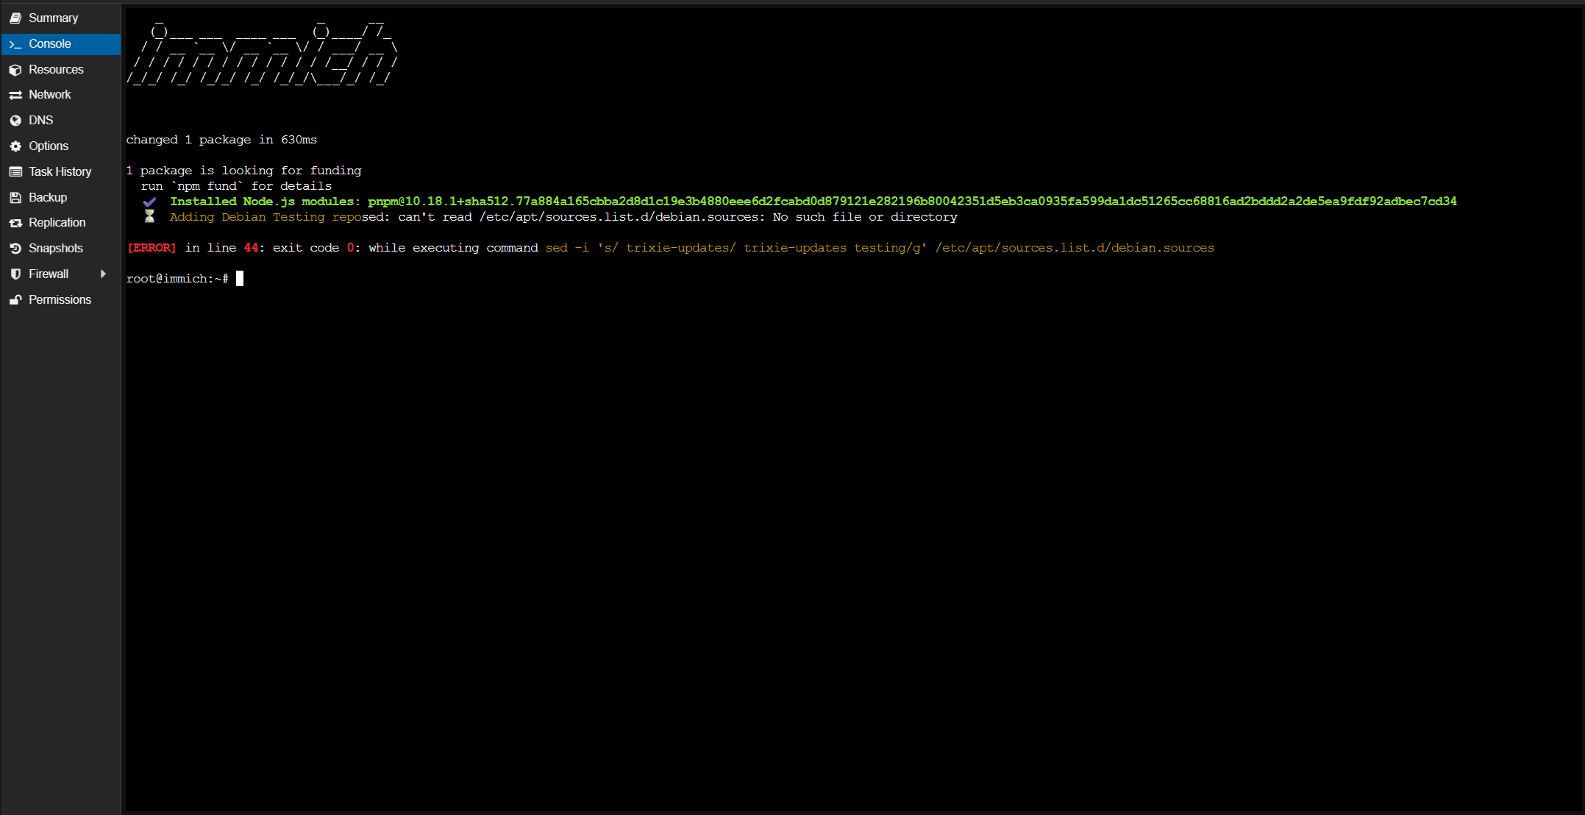Focus the terminal at root@immich prompt
Image resolution: width=1585 pixels, height=815 pixels.
click(x=240, y=279)
